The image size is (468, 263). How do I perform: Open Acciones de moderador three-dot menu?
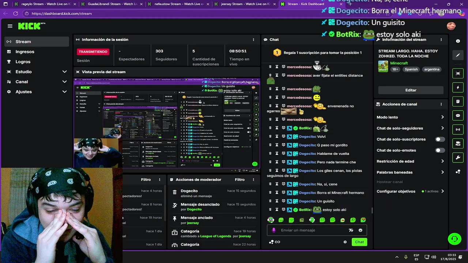(x=253, y=180)
